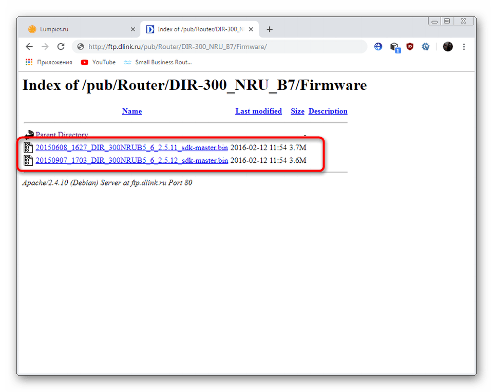The width and height of the screenshot is (493, 392).
Task: Close the Index of /pub/Router tab
Action: 251,29
